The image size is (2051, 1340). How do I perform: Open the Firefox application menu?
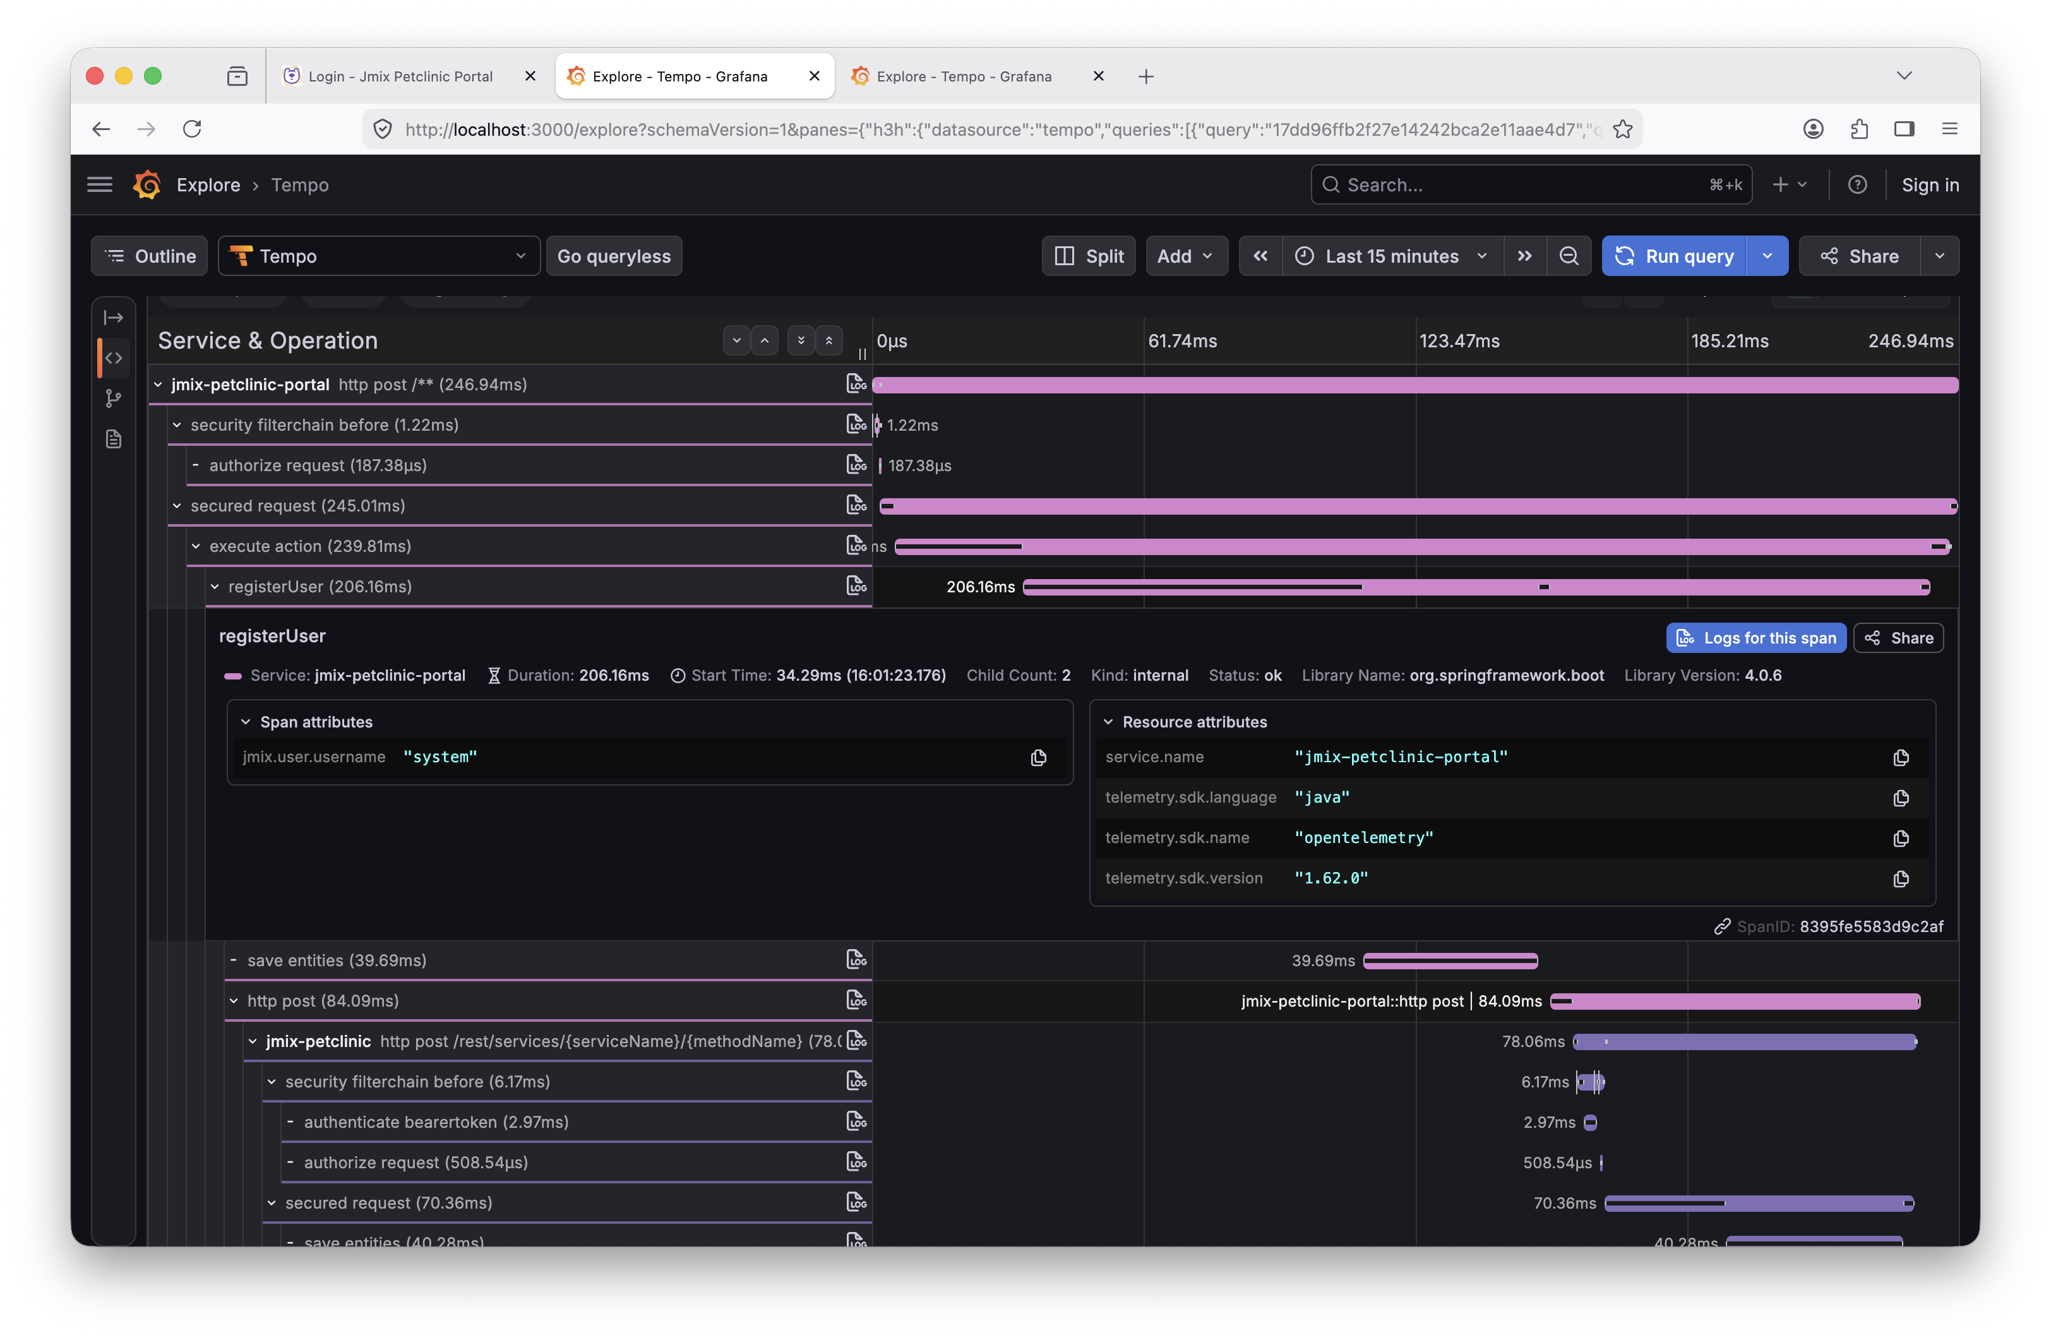(1949, 128)
